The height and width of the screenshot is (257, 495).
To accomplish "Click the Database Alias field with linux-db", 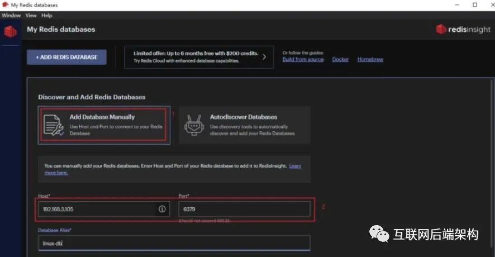I will (x=174, y=244).
